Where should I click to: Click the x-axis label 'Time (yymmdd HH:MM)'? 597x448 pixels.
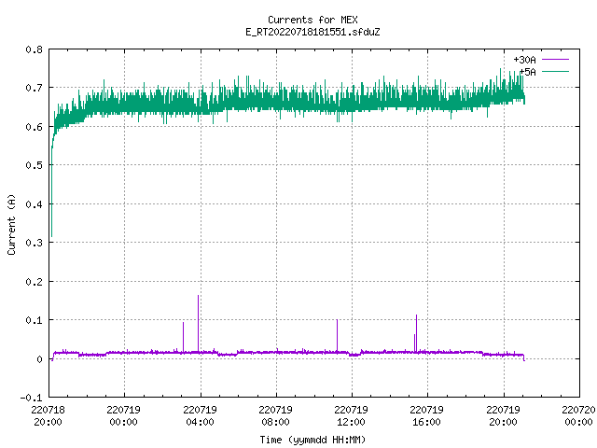click(312, 440)
